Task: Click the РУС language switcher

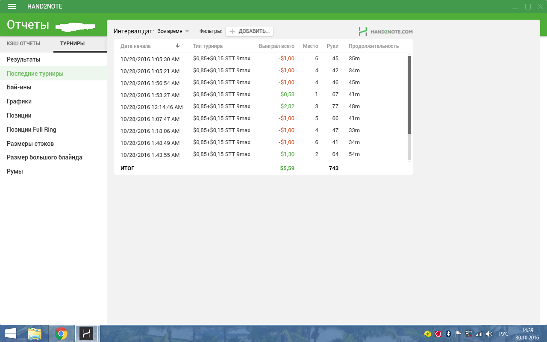Action: tap(504, 334)
